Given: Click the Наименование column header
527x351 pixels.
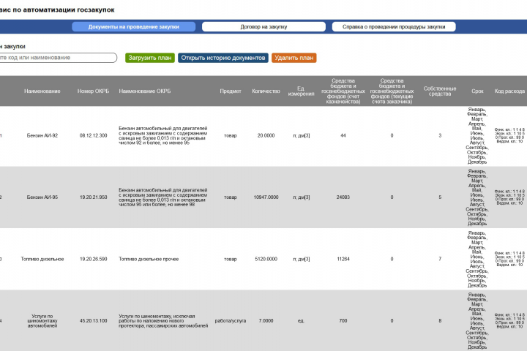Looking at the screenshot, I should (x=42, y=91).
